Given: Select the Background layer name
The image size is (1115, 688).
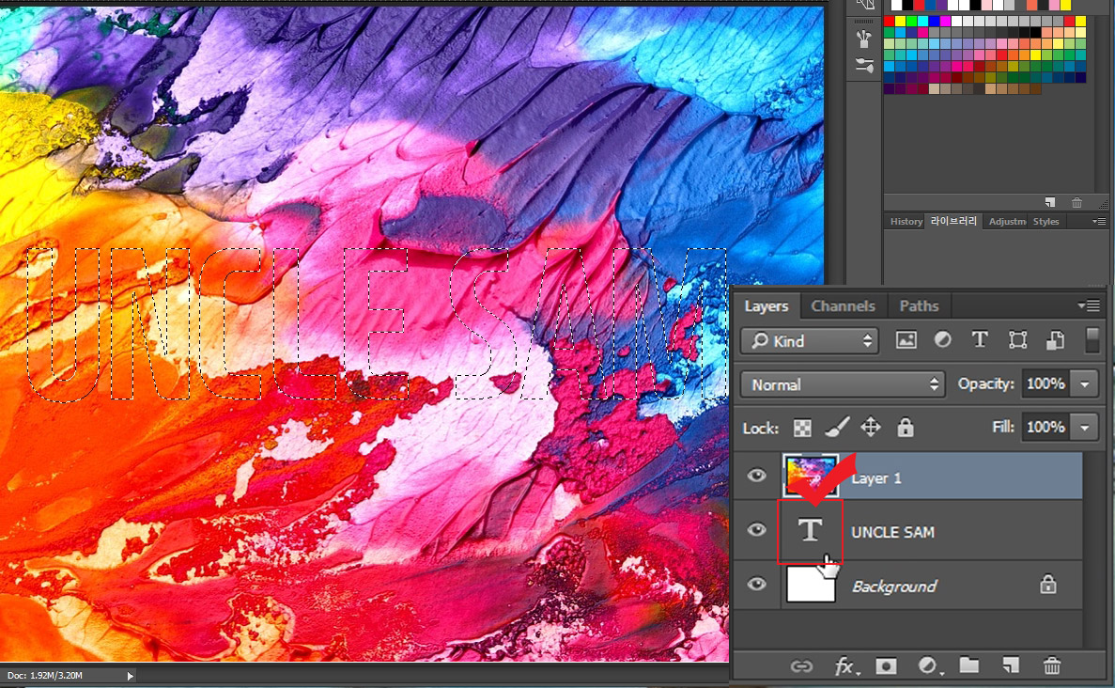Looking at the screenshot, I should coord(894,586).
